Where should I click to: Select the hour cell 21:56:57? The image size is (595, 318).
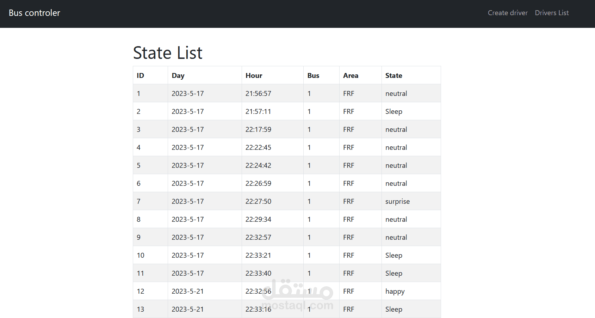(258, 93)
